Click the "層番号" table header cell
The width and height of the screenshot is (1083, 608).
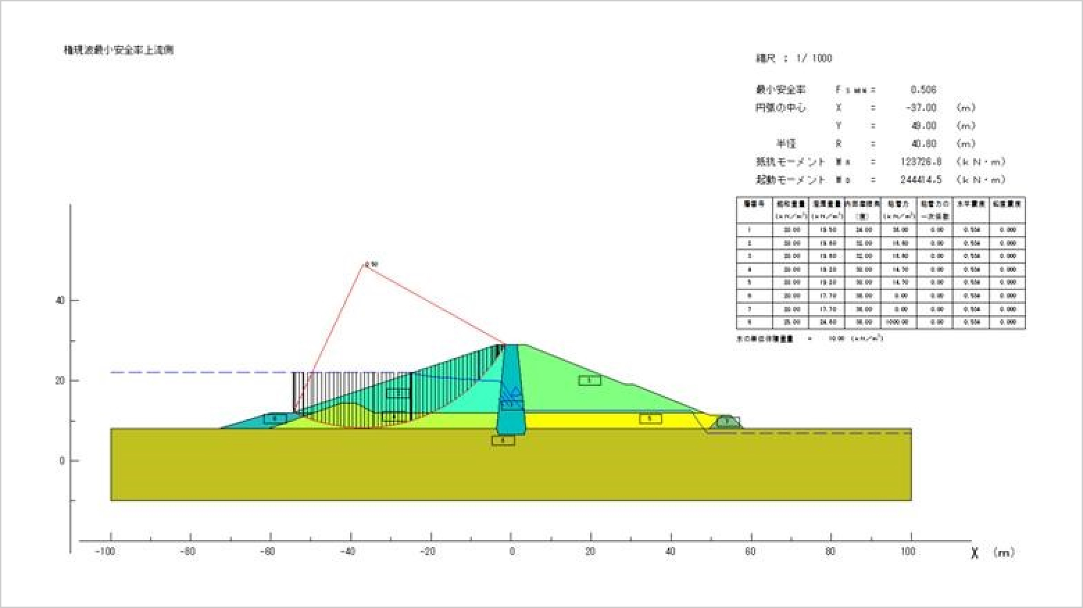click(x=755, y=210)
